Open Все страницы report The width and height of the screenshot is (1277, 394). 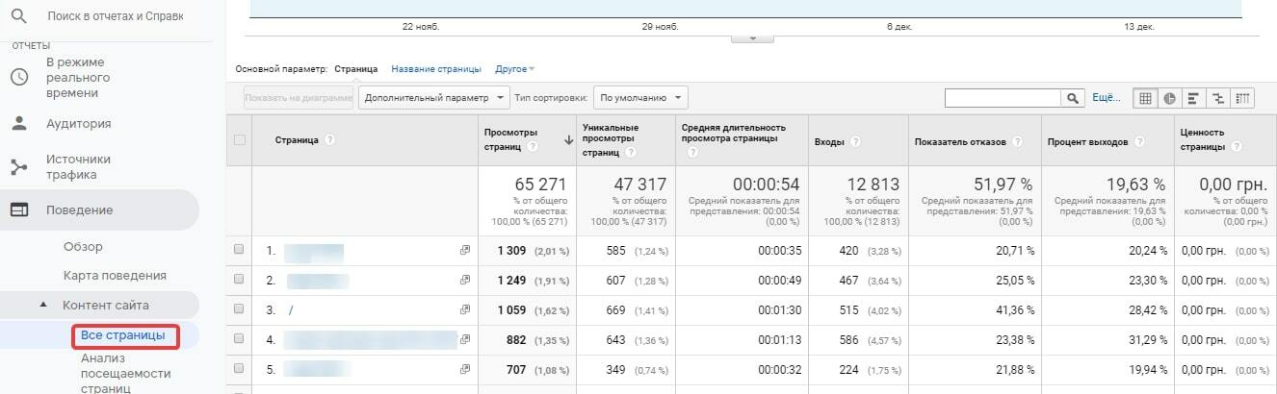[x=123, y=335]
